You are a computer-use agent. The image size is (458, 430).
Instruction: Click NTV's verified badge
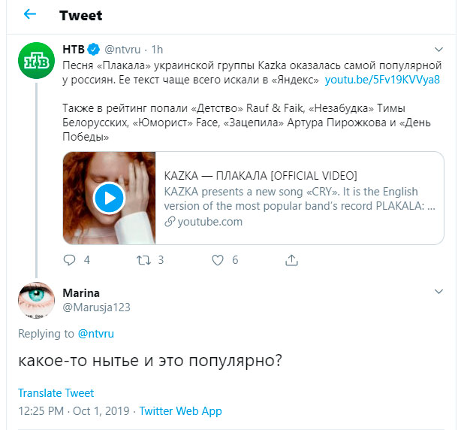point(94,50)
